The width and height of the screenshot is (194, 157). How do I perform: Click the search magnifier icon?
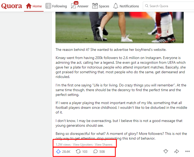[x=146, y=6]
